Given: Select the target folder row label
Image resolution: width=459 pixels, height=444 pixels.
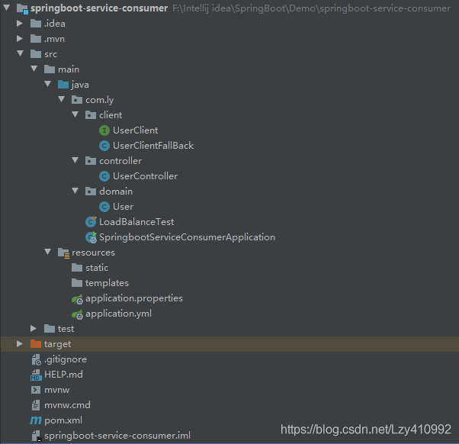Looking at the screenshot, I should [x=57, y=344].
